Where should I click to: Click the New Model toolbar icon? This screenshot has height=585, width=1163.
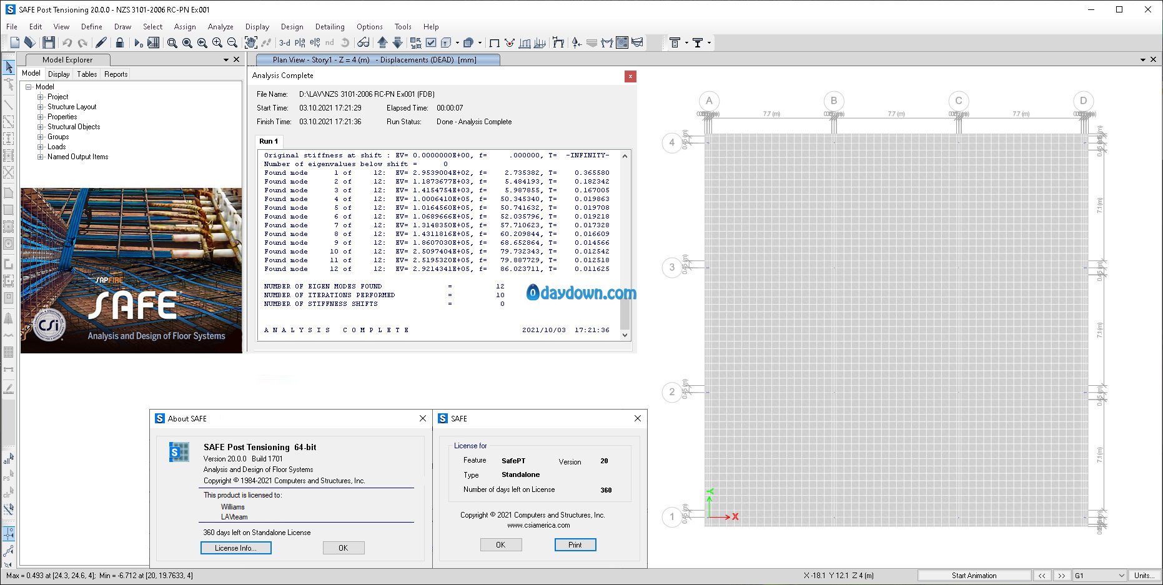pos(15,42)
